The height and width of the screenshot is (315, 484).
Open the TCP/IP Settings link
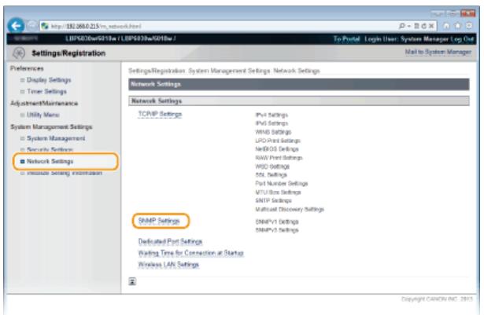(160, 114)
